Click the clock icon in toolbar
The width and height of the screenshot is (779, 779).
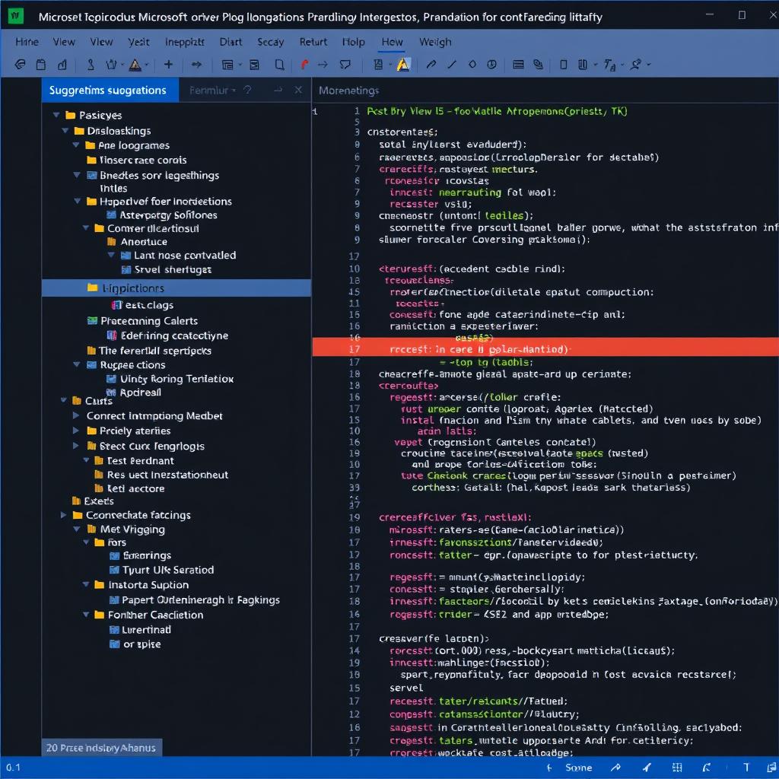tap(492, 64)
